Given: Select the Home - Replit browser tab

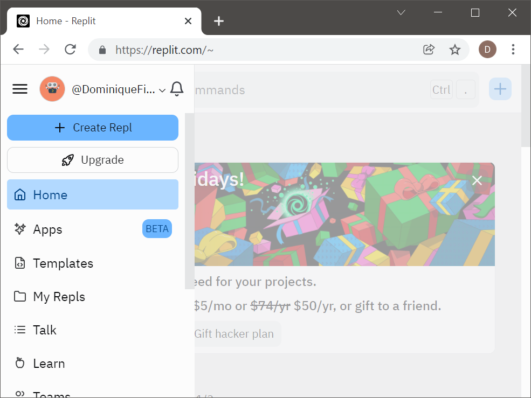Looking at the screenshot, I should pyautogui.click(x=104, y=21).
